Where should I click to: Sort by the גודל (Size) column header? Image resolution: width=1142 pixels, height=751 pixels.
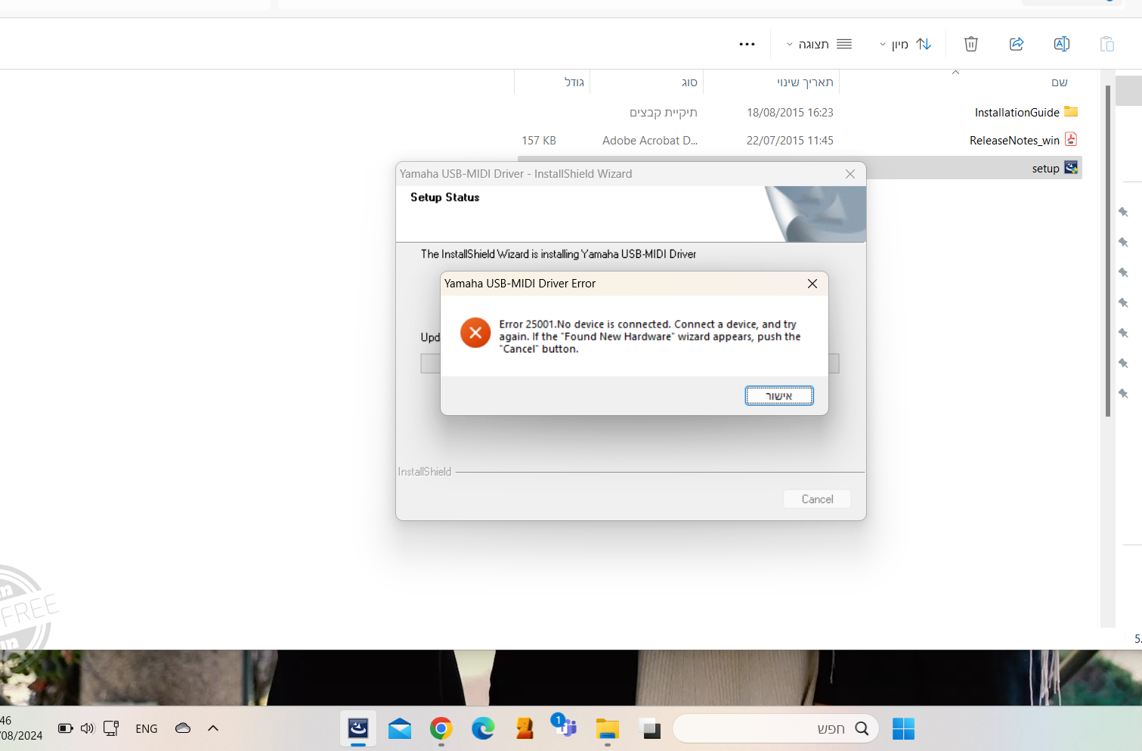click(x=574, y=82)
